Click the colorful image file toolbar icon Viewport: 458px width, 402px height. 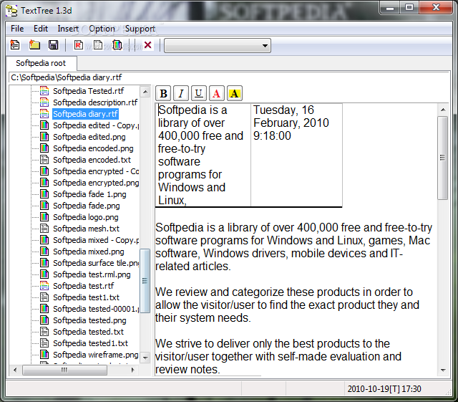click(117, 45)
